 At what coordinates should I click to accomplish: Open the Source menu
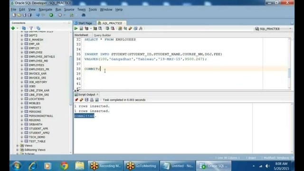(69, 9)
